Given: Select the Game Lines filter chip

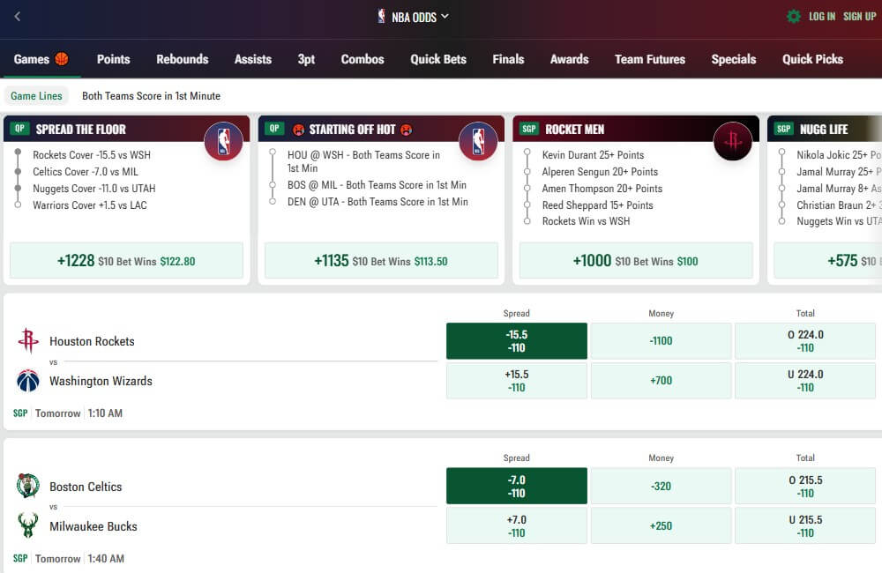Looking at the screenshot, I should pos(36,95).
